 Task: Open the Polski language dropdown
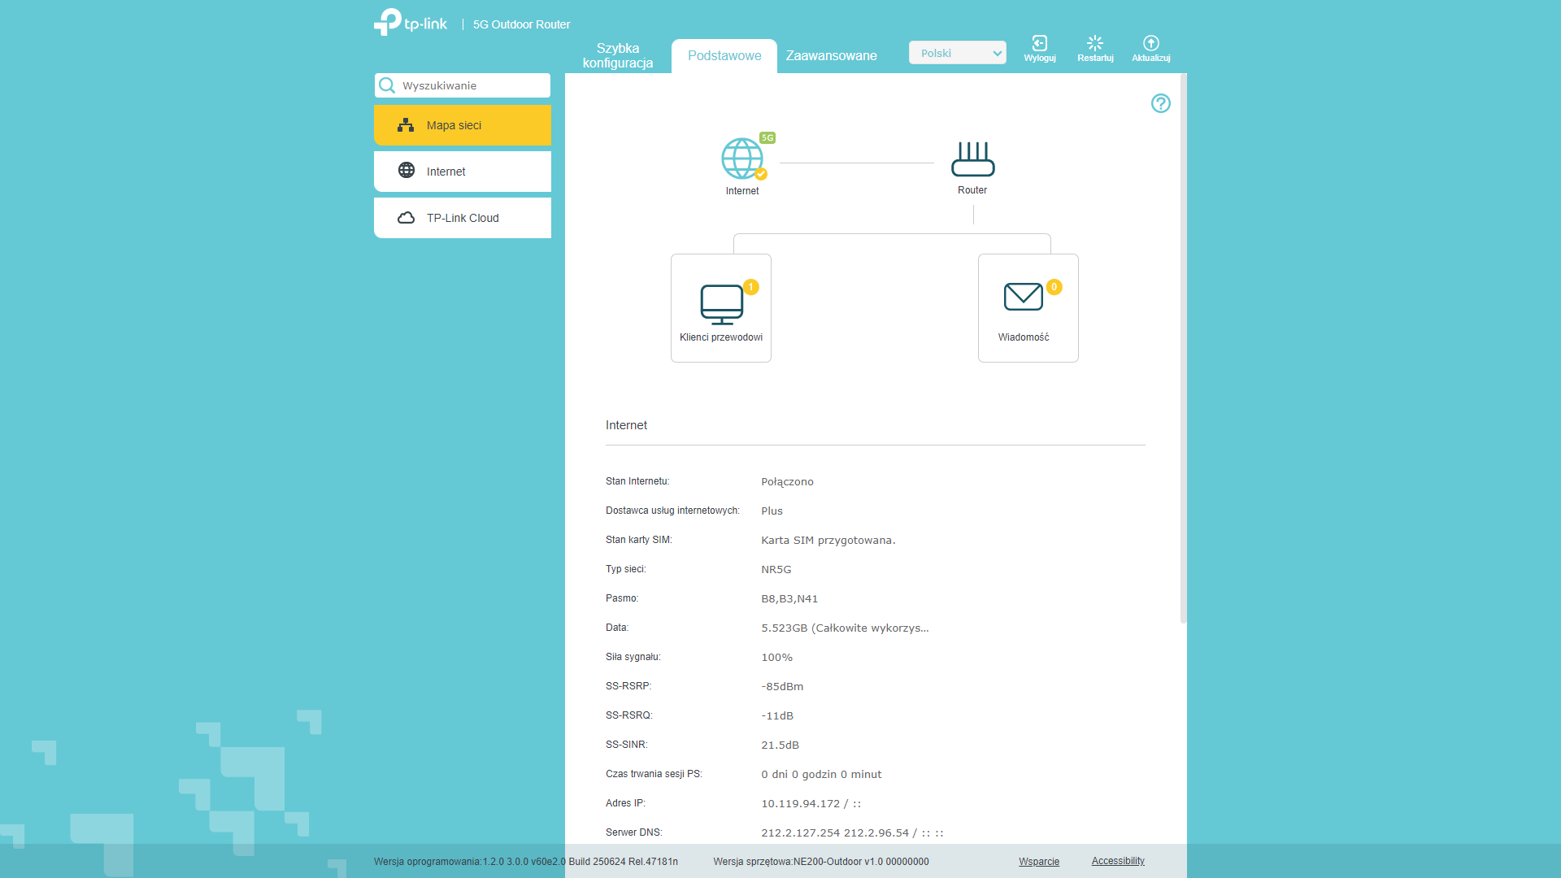[x=957, y=53]
